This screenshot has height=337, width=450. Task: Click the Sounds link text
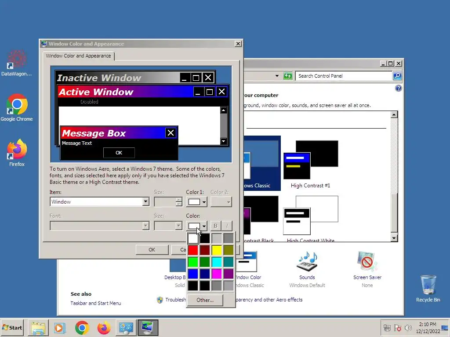pyautogui.click(x=307, y=277)
